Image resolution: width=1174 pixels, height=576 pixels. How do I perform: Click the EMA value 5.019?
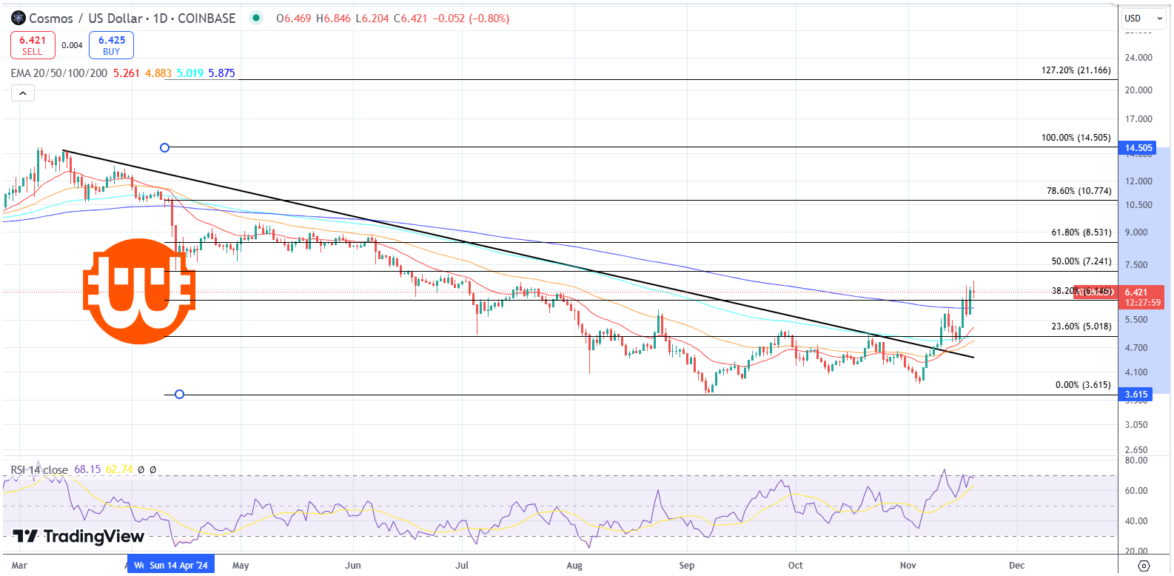pyautogui.click(x=190, y=73)
